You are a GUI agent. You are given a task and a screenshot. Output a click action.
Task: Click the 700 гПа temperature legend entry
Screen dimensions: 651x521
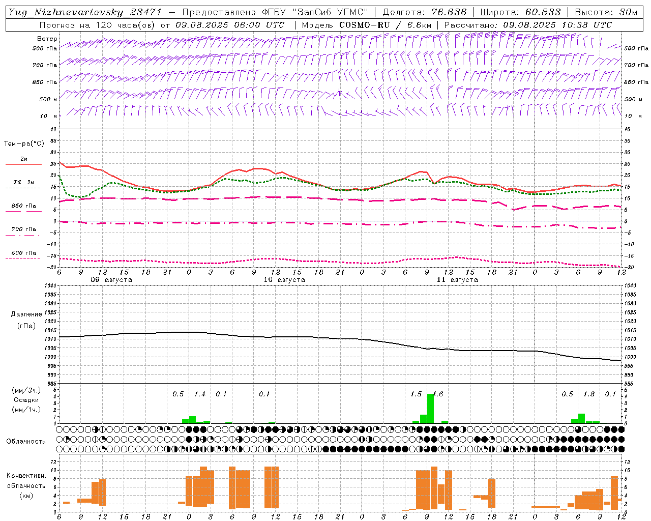point(23,230)
